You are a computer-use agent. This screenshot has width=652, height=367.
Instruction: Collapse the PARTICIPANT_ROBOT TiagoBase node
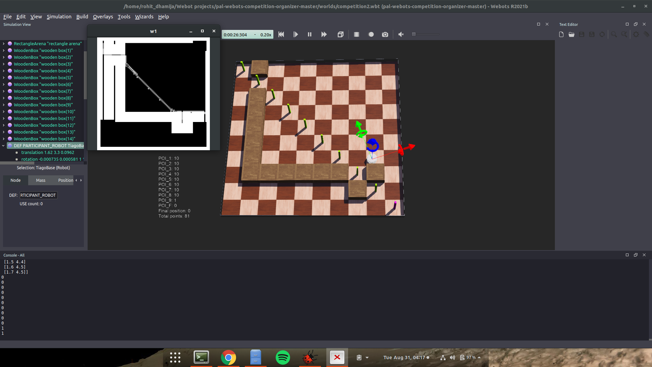click(x=3, y=145)
